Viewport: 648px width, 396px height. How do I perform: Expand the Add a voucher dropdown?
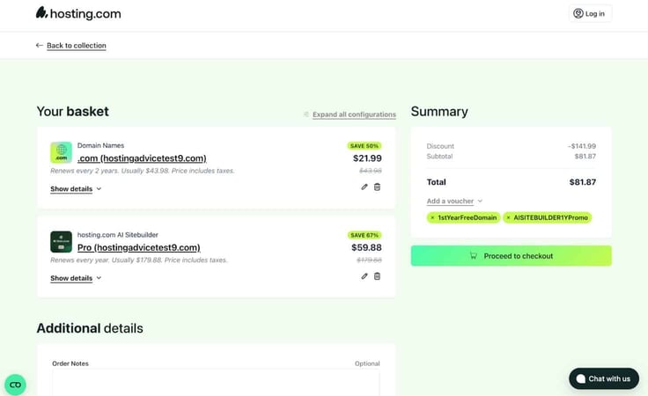tap(454, 202)
